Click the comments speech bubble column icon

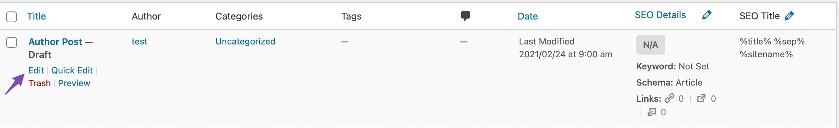[466, 16]
